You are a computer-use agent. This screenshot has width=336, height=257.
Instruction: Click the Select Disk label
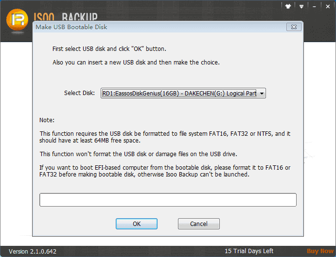click(x=79, y=93)
